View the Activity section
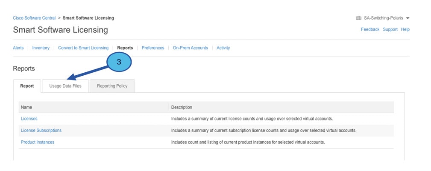 223,48
